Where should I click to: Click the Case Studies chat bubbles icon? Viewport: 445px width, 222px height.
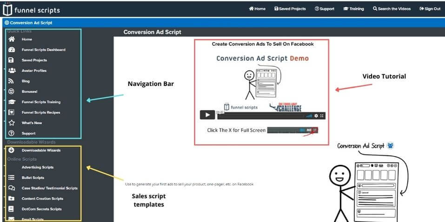pyautogui.click(x=12, y=188)
